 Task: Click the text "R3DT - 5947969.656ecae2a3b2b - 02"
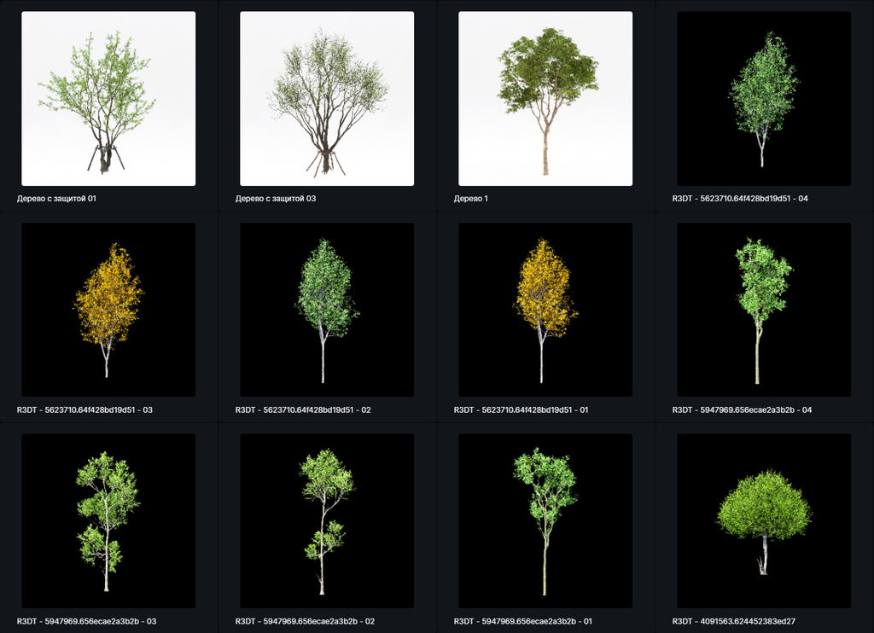(x=305, y=621)
